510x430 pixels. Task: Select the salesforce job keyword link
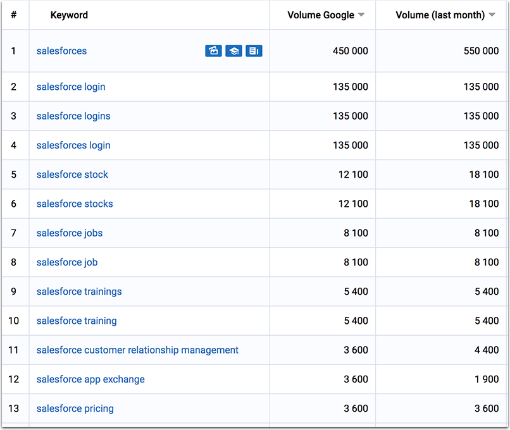(x=66, y=262)
